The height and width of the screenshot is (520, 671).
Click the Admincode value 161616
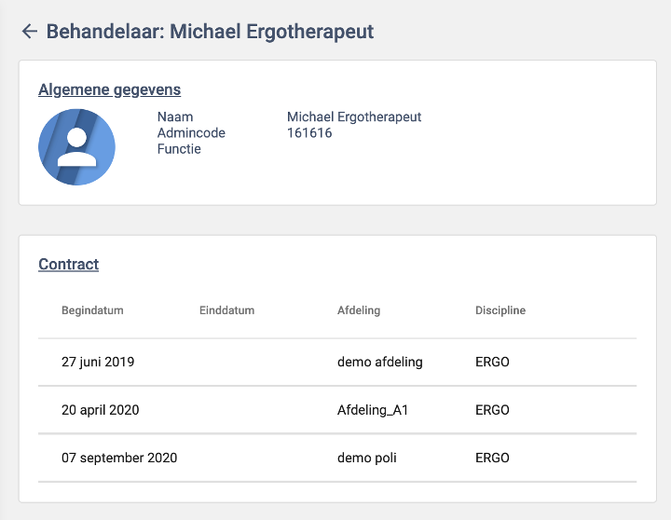point(309,133)
